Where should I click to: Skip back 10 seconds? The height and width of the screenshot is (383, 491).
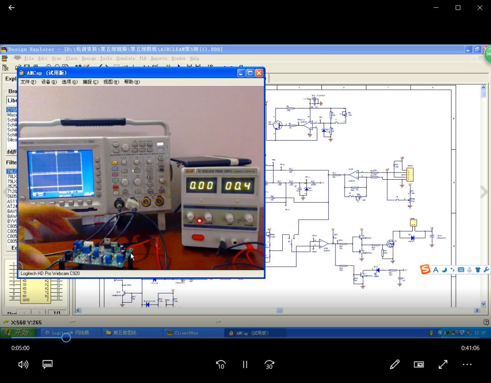pos(221,364)
